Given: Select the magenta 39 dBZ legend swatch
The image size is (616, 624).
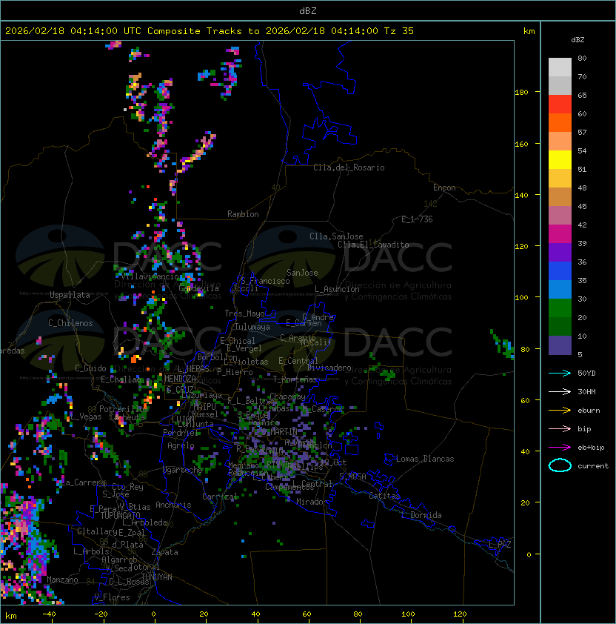Looking at the screenshot, I should coord(560,234).
